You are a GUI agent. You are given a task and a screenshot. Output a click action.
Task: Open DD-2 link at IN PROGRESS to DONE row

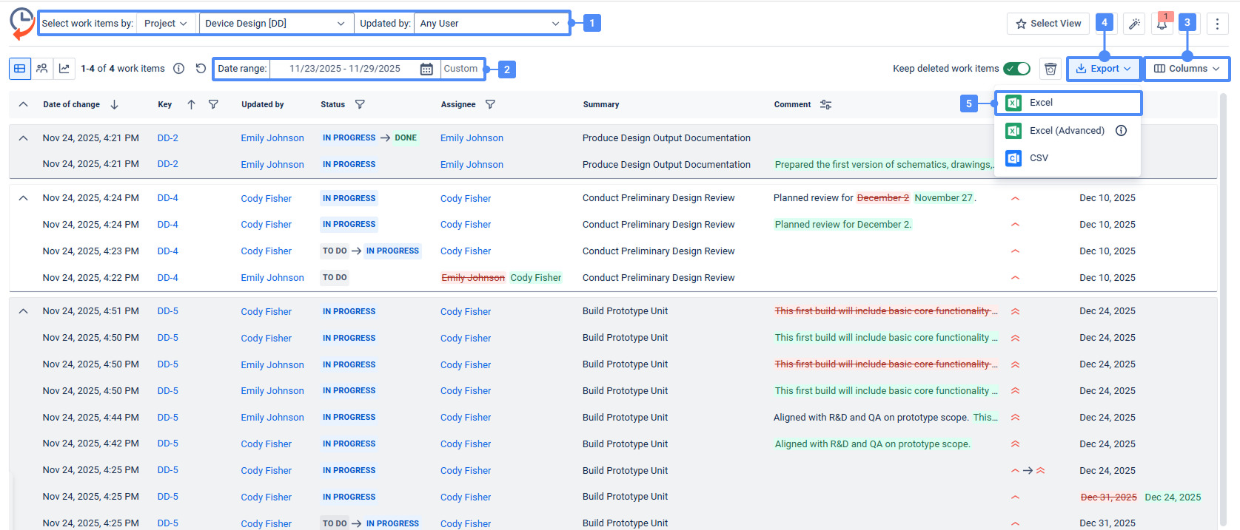coord(168,138)
